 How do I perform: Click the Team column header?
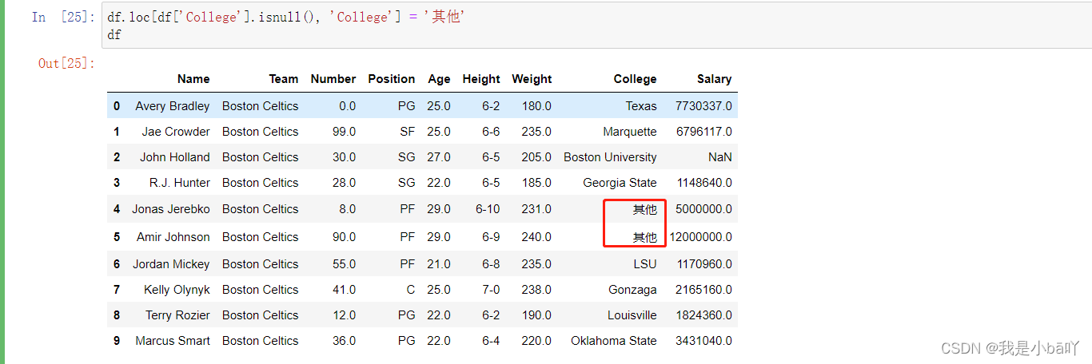(x=284, y=79)
